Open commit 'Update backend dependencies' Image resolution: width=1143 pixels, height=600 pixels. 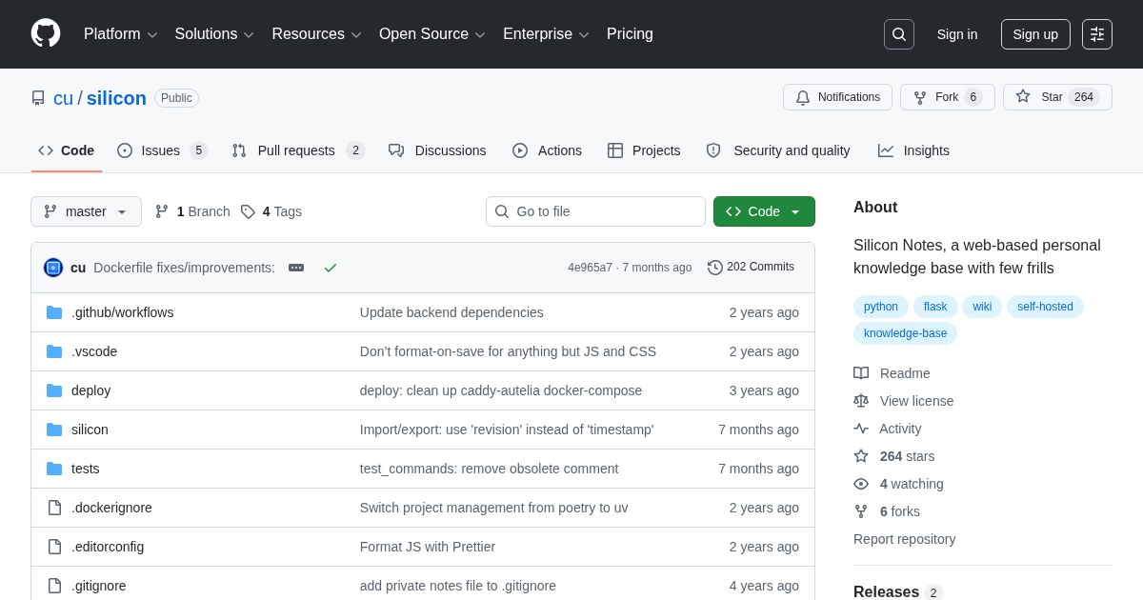451,312
